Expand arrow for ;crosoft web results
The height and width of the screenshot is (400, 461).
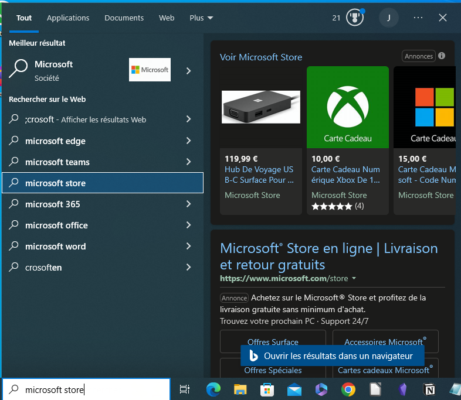[188, 119]
